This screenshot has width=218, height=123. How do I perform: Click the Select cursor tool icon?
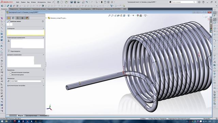pyautogui.click(x=97, y=2)
